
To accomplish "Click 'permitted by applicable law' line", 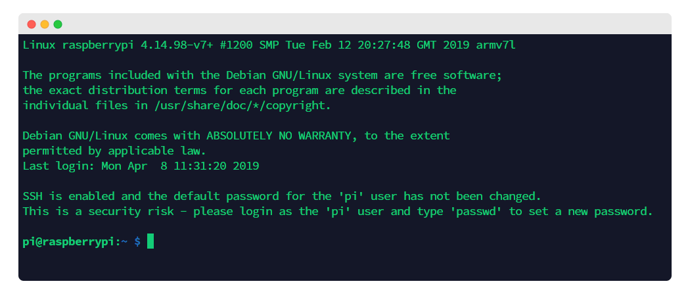I will coord(114,151).
